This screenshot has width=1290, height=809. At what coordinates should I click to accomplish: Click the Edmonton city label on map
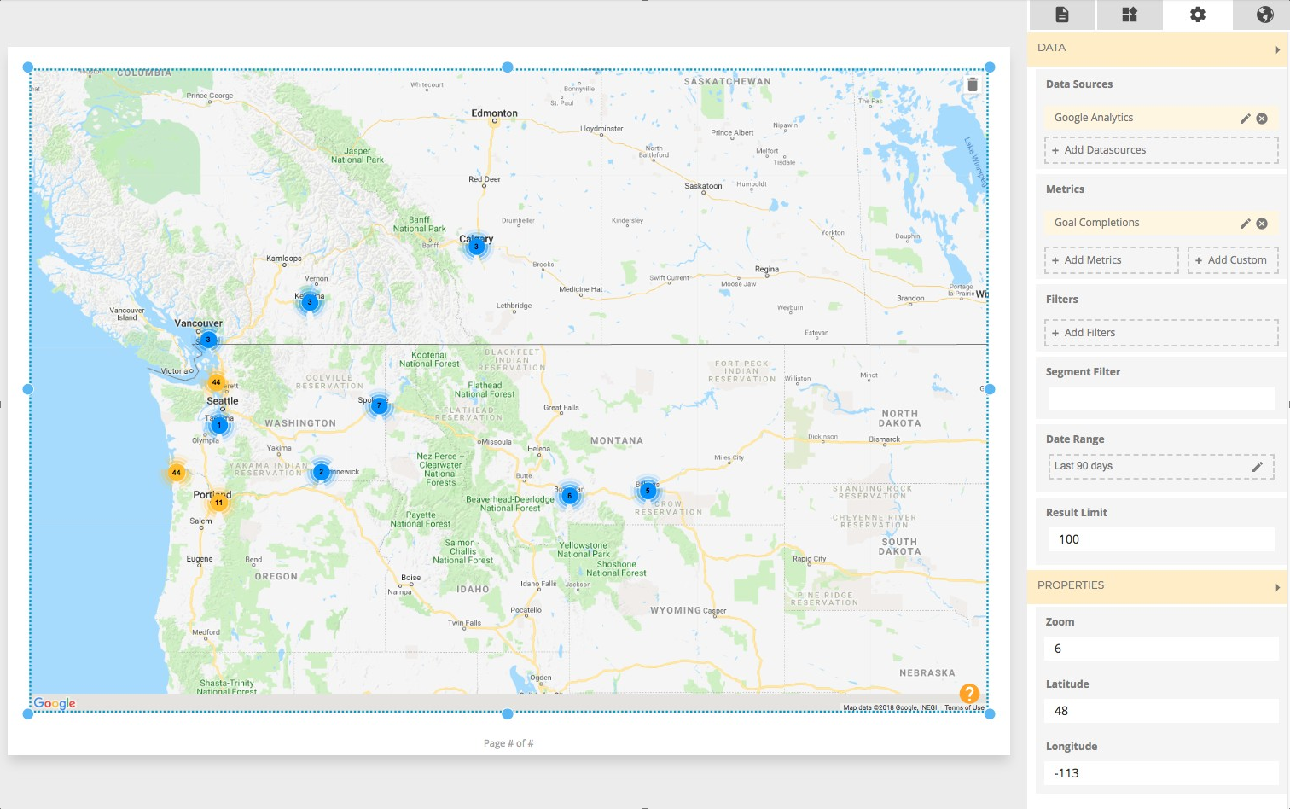[495, 113]
